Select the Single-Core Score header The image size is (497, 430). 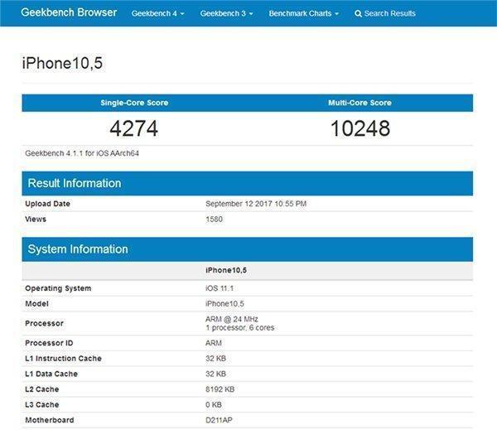pyautogui.click(x=134, y=103)
